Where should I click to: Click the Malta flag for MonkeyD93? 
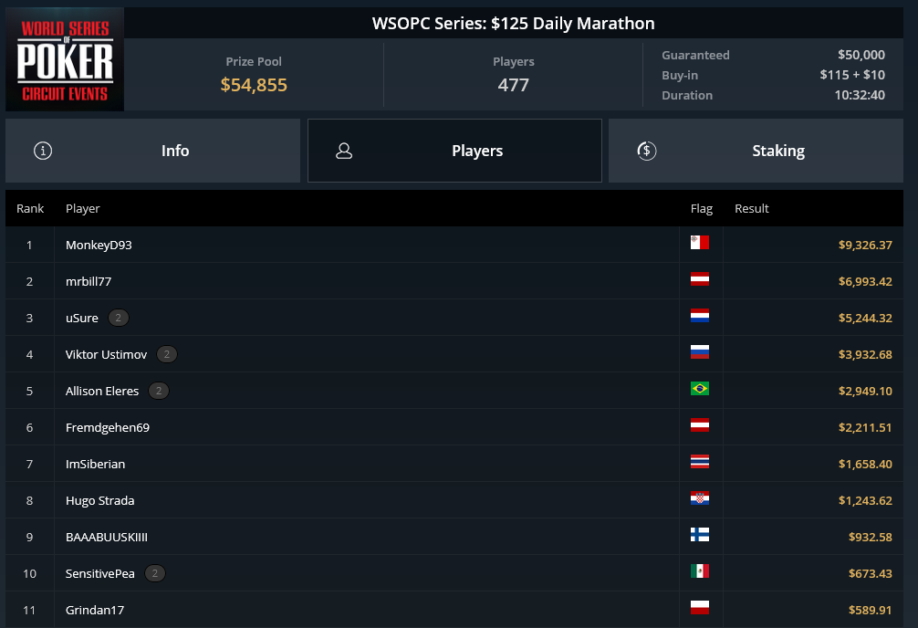(700, 243)
